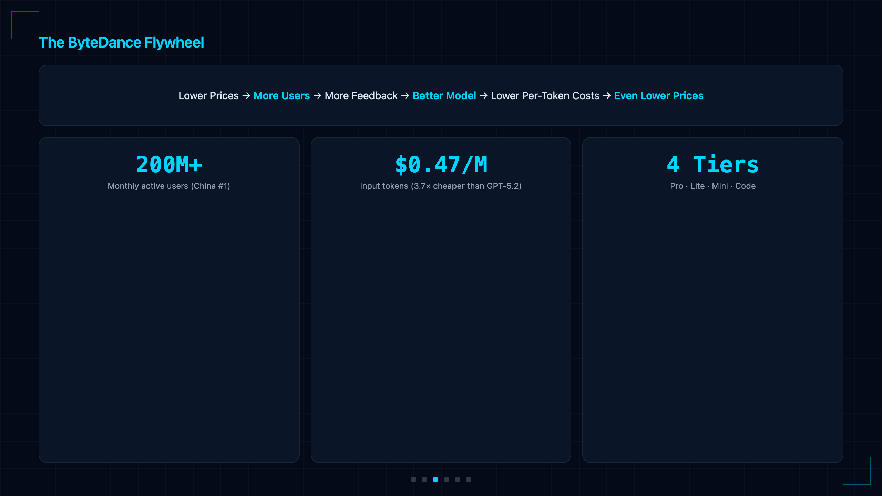Select the $0.47/M pricing stat
Screen dimensions: 882x496
[x=441, y=165]
